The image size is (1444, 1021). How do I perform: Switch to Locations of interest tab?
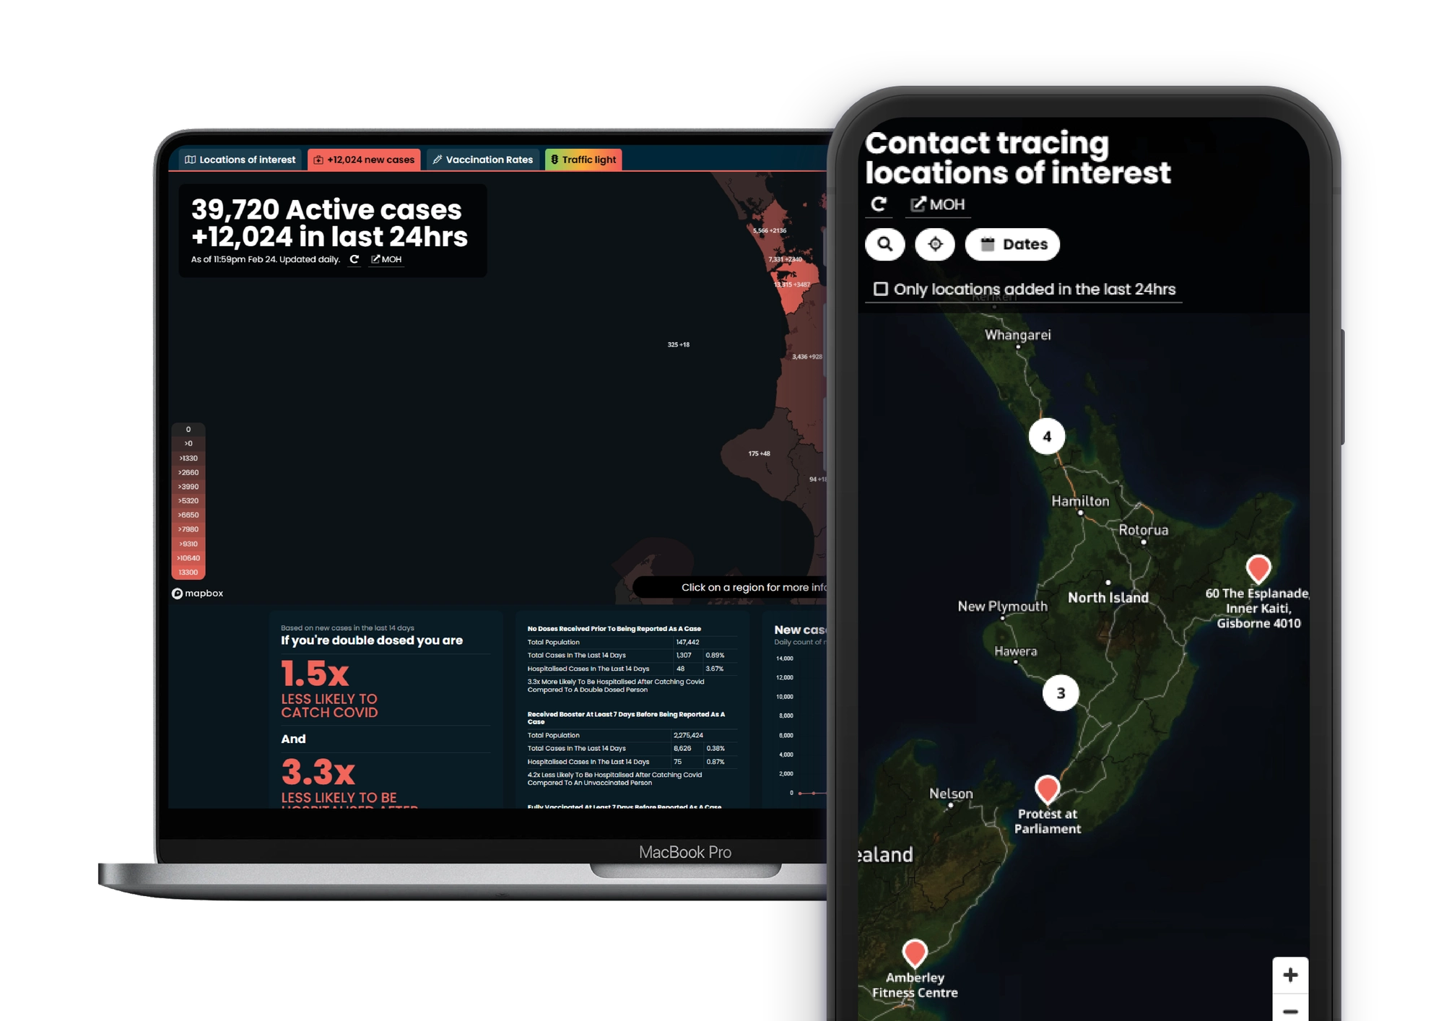(240, 160)
